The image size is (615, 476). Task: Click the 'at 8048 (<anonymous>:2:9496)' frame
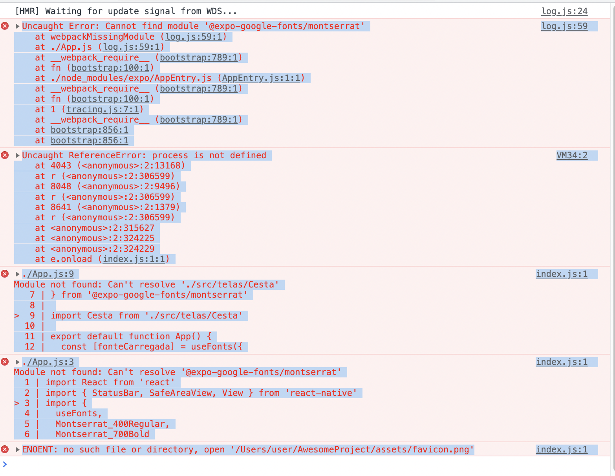[107, 187]
